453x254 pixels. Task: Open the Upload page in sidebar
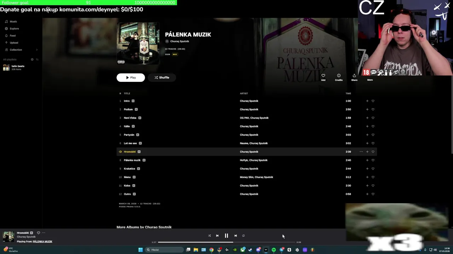click(x=11, y=43)
